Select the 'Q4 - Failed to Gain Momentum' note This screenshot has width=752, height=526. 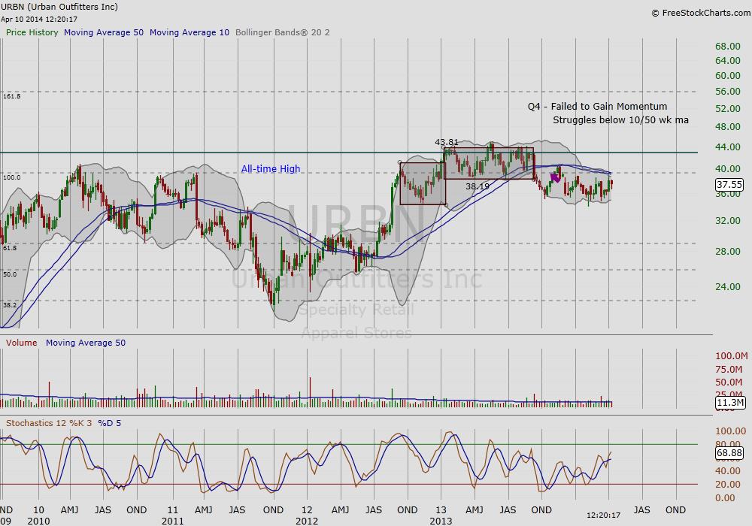(x=598, y=107)
